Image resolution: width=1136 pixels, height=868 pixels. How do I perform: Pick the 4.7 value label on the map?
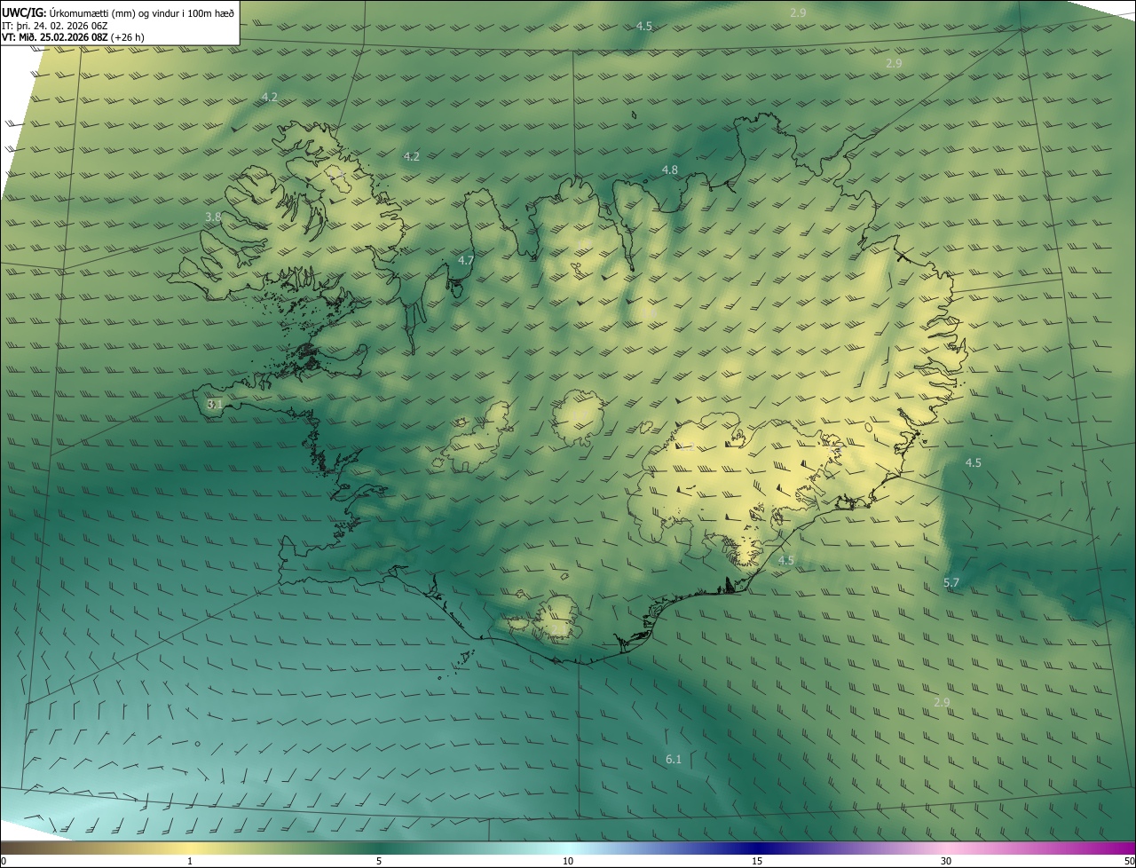[x=466, y=260]
